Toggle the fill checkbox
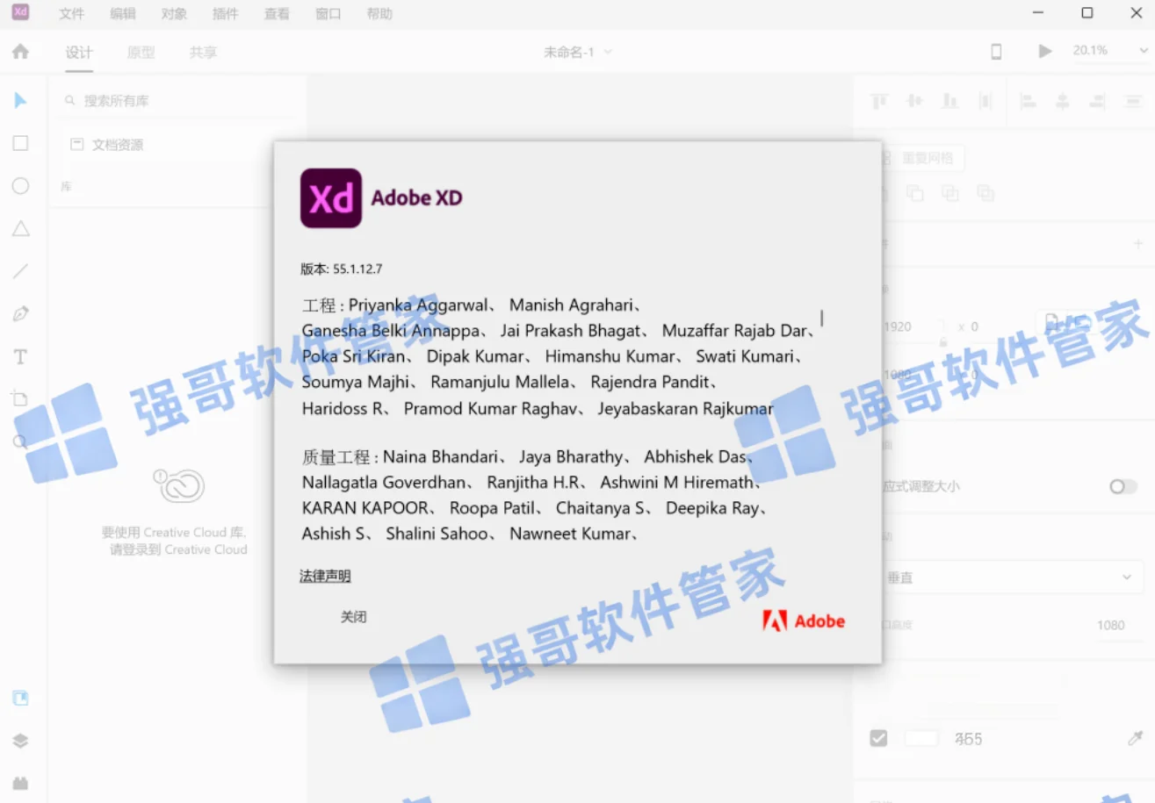 click(878, 739)
